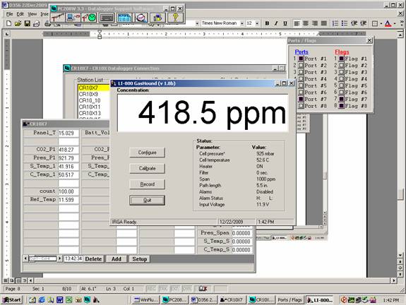Click the Delete button in CR10X7 window
This screenshot has width=406, height=305.
[93, 259]
